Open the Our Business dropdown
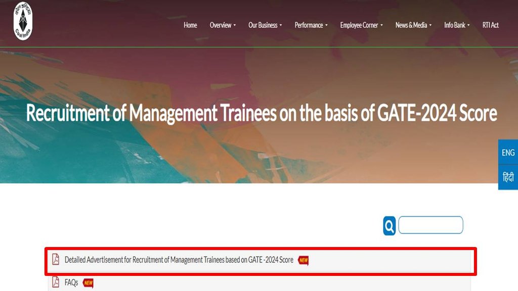This screenshot has height=291, width=518. pos(264,25)
